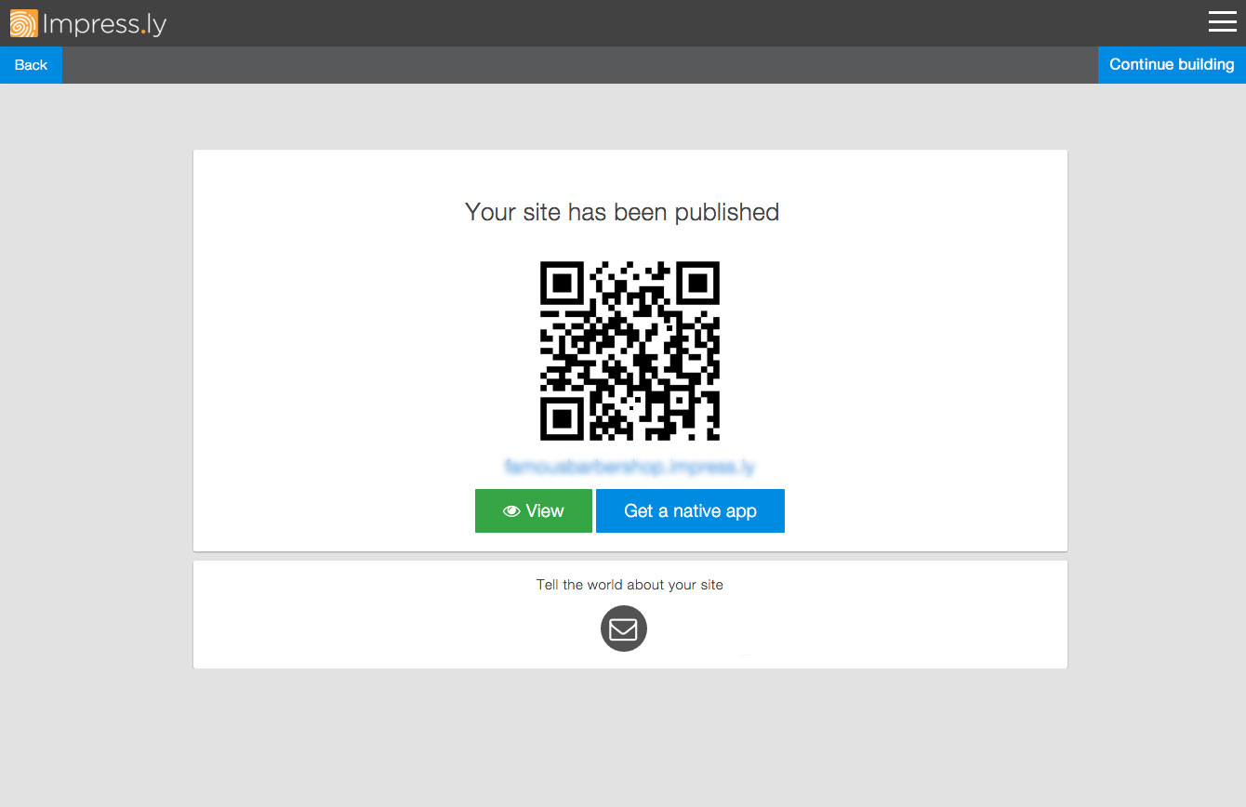Viewport: 1246px width, 807px height.
Task: Click the 'Tell the world about your site' text
Action: point(630,585)
